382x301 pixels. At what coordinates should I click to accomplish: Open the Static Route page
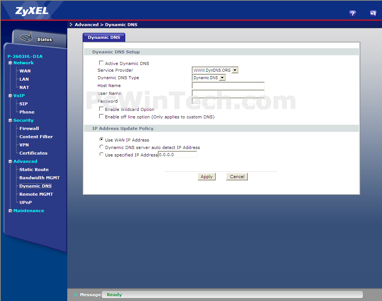34,170
